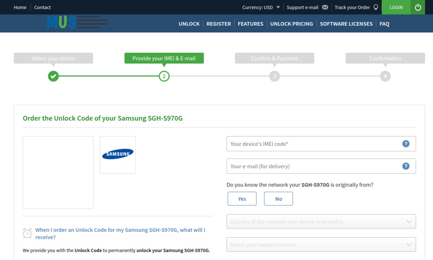Click the 'Confirmation' step label

pos(385,58)
